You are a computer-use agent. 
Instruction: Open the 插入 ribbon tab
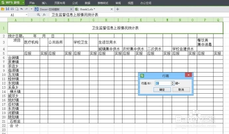(x=44, y=3)
